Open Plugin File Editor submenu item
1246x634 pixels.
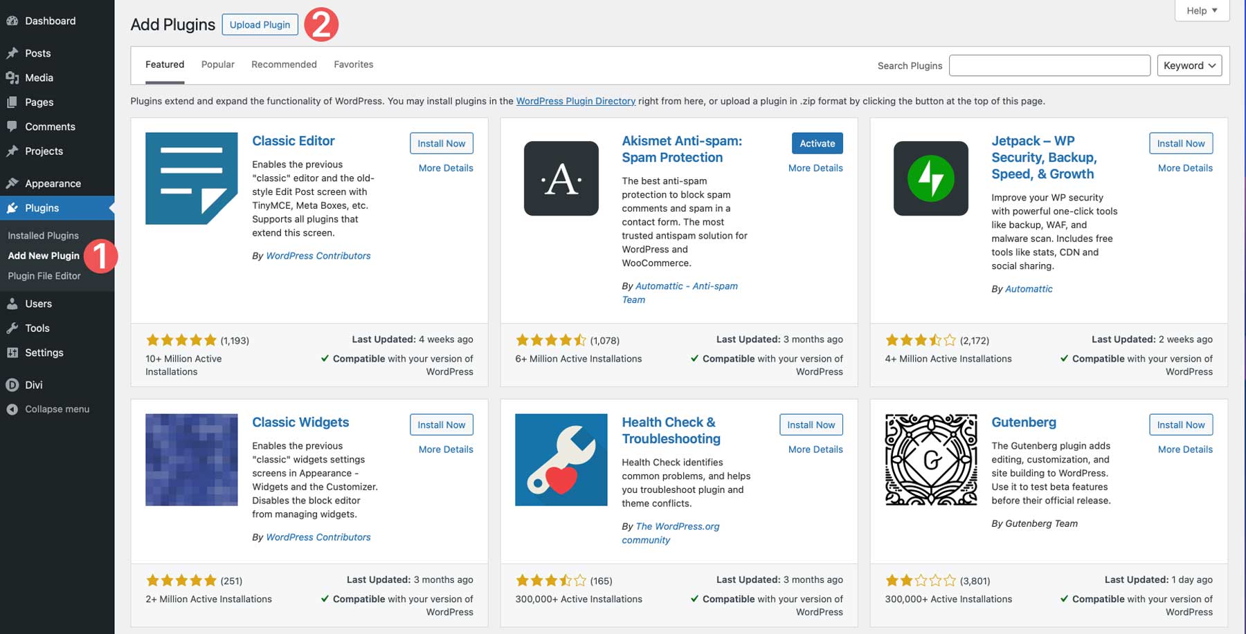(x=44, y=276)
